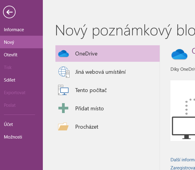Select Jiná webová umístění
Screen dimensions: 195x170
(100, 72)
